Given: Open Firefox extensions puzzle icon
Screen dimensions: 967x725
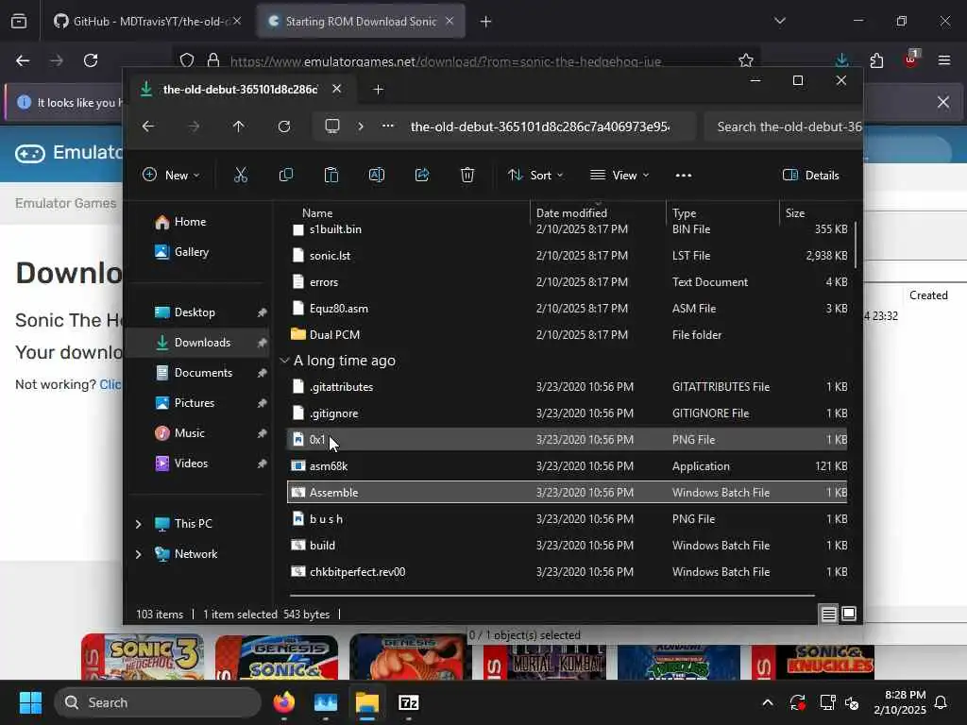Looking at the screenshot, I should click(876, 60).
